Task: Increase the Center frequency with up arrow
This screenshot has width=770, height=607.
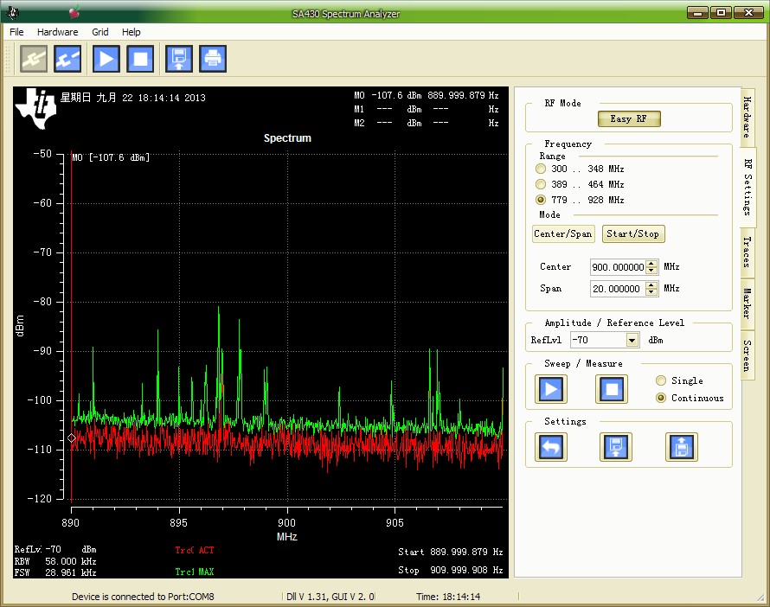Action: 651,263
